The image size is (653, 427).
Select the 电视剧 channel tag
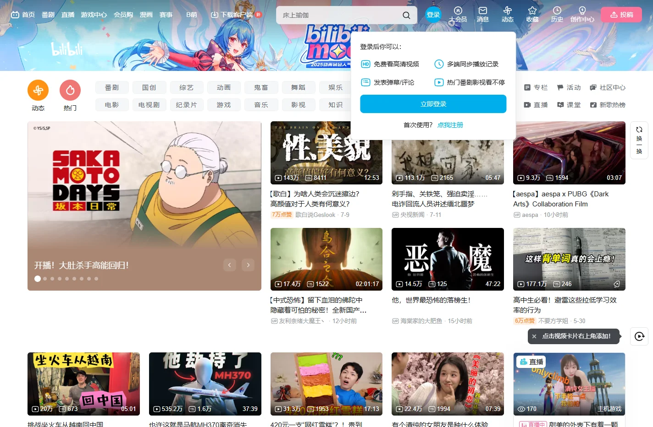(x=149, y=105)
